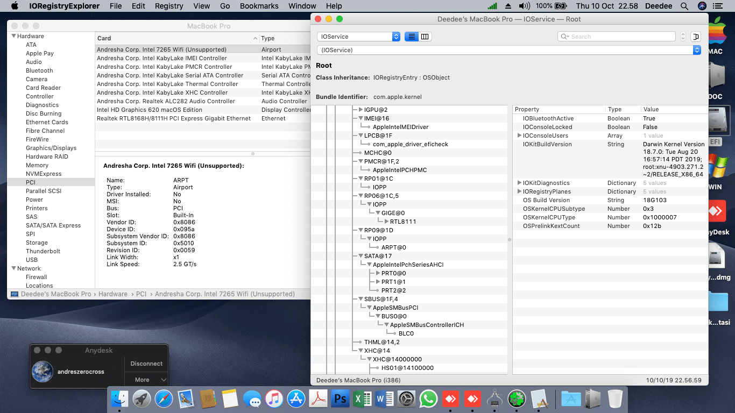The image size is (735, 413).
Task: Click the eject icon in the menu bar
Action: point(508,6)
